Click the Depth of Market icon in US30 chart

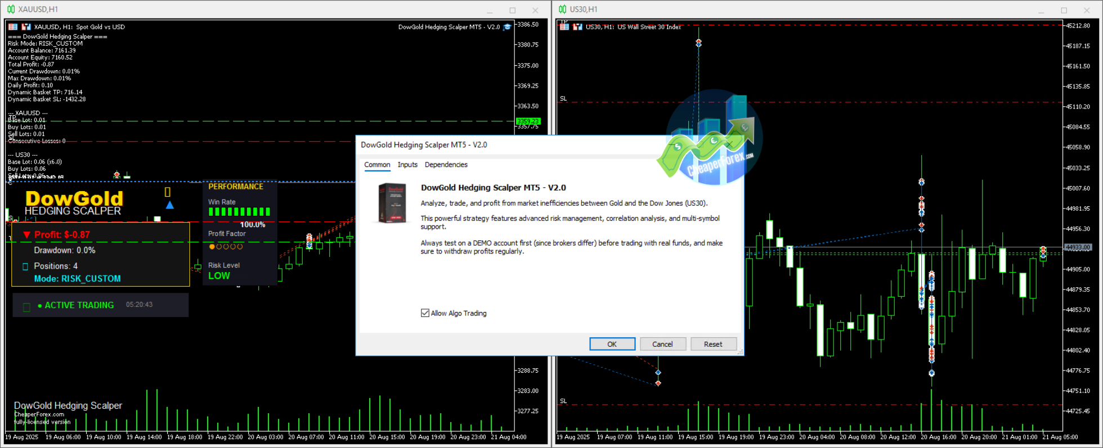tap(577, 26)
